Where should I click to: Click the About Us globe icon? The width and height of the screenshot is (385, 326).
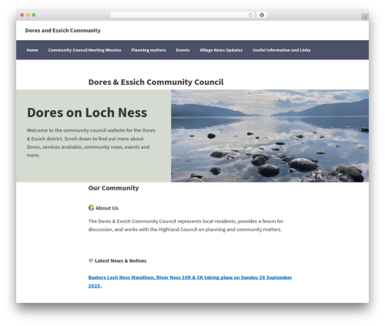(91, 207)
